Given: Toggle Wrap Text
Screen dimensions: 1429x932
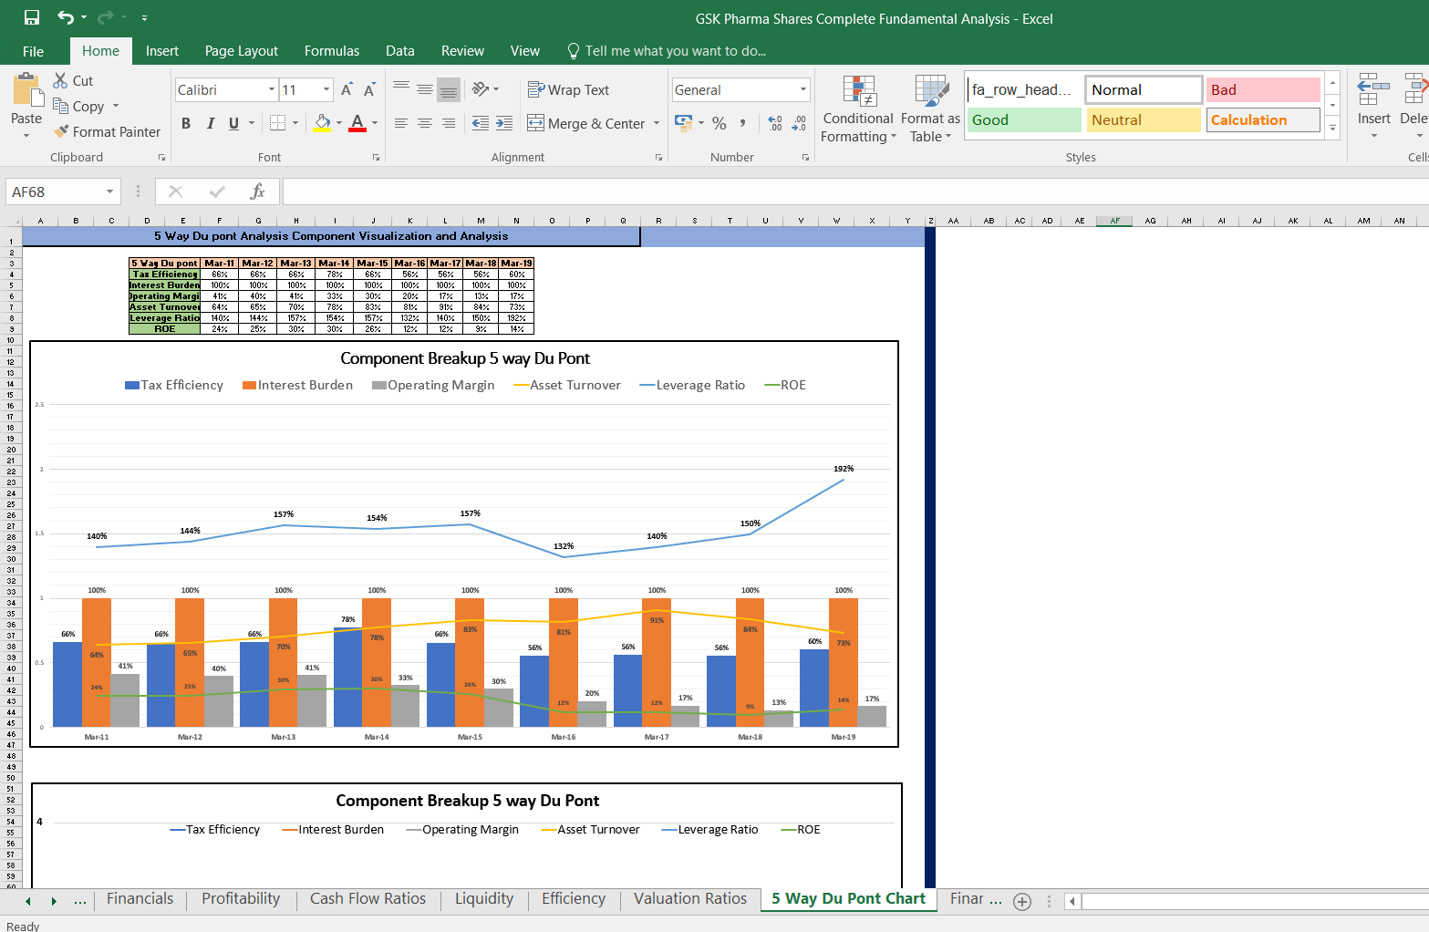Looking at the screenshot, I should point(568,89).
